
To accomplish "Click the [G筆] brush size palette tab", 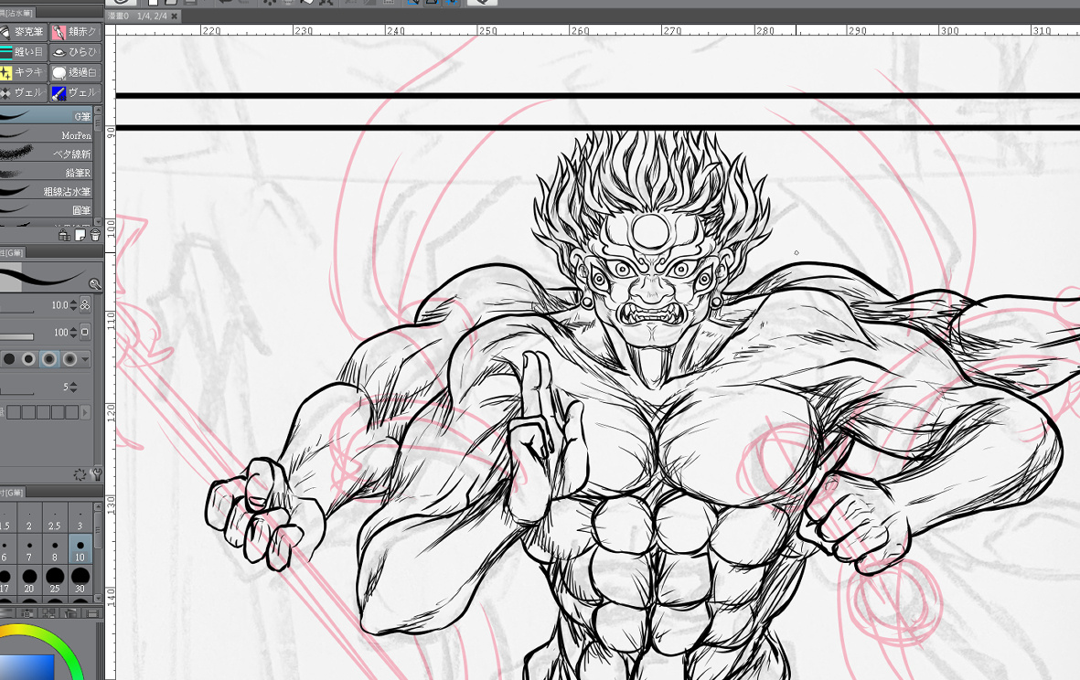I will [13, 492].
